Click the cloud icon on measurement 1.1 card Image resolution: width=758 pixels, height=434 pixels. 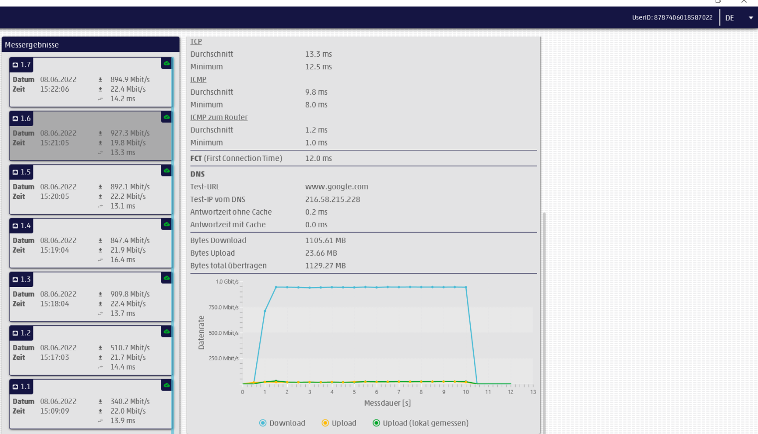pyautogui.click(x=167, y=386)
